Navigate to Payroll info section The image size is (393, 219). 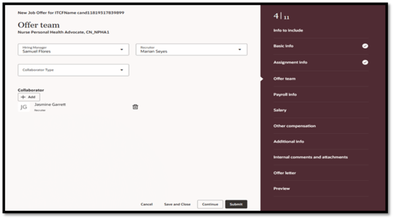tap(285, 95)
